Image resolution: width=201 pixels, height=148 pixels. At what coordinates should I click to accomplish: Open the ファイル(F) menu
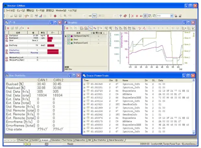point(10,11)
